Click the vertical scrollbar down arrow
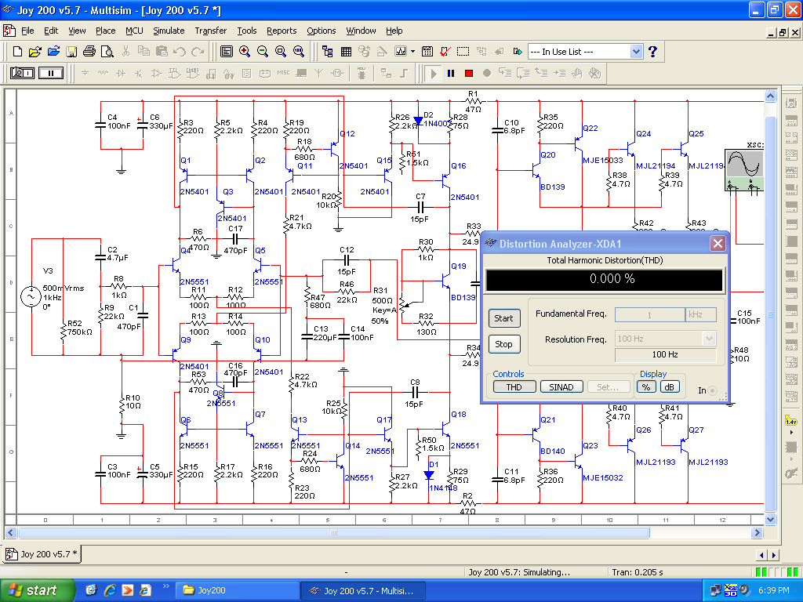 [x=771, y=519]
